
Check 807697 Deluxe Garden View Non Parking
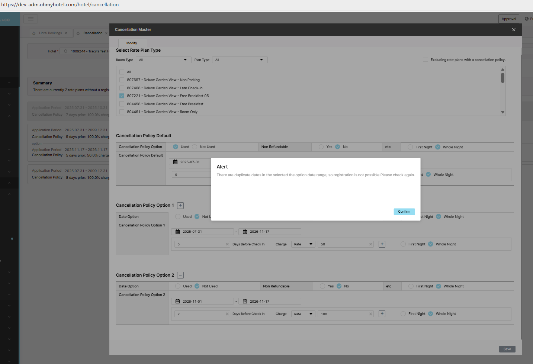click(x=122, y=80)
